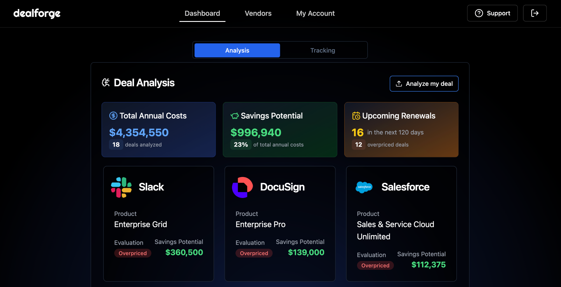Click 'of total annual costs' text
The image size is (561, 287).
coord(278,145)
